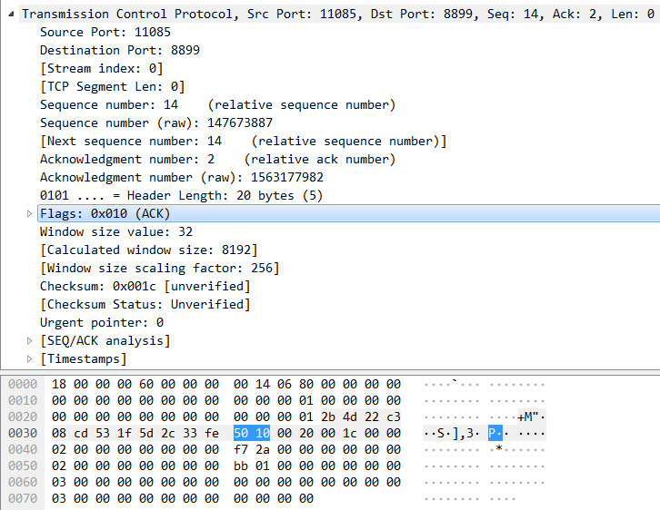The image size is (660, 510).
Task: Select 'Acknowledgment number (raw): 1563177982' row
Action: point(182,177)
